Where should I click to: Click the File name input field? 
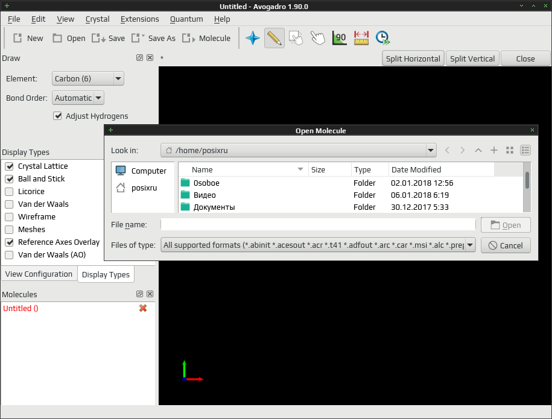(x=319, y=224)
